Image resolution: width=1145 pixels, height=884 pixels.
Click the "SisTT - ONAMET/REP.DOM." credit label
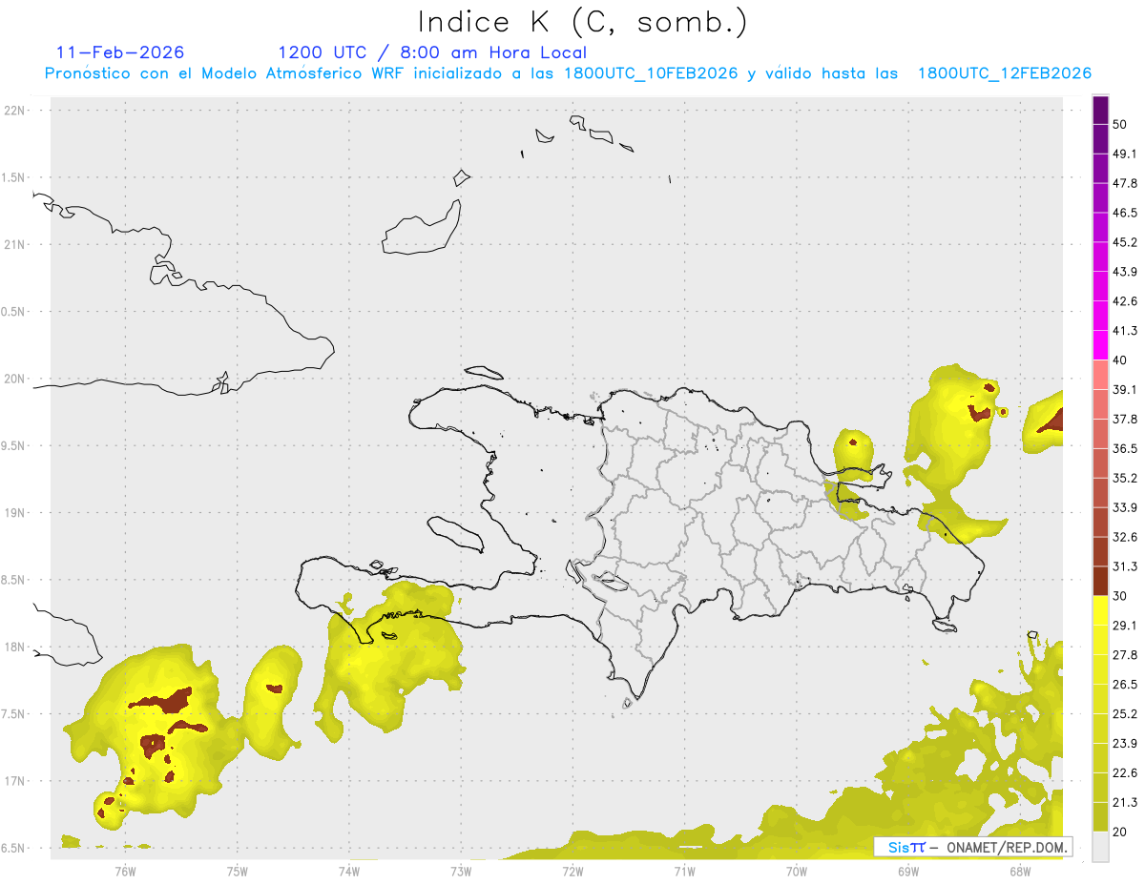(973, 847)
